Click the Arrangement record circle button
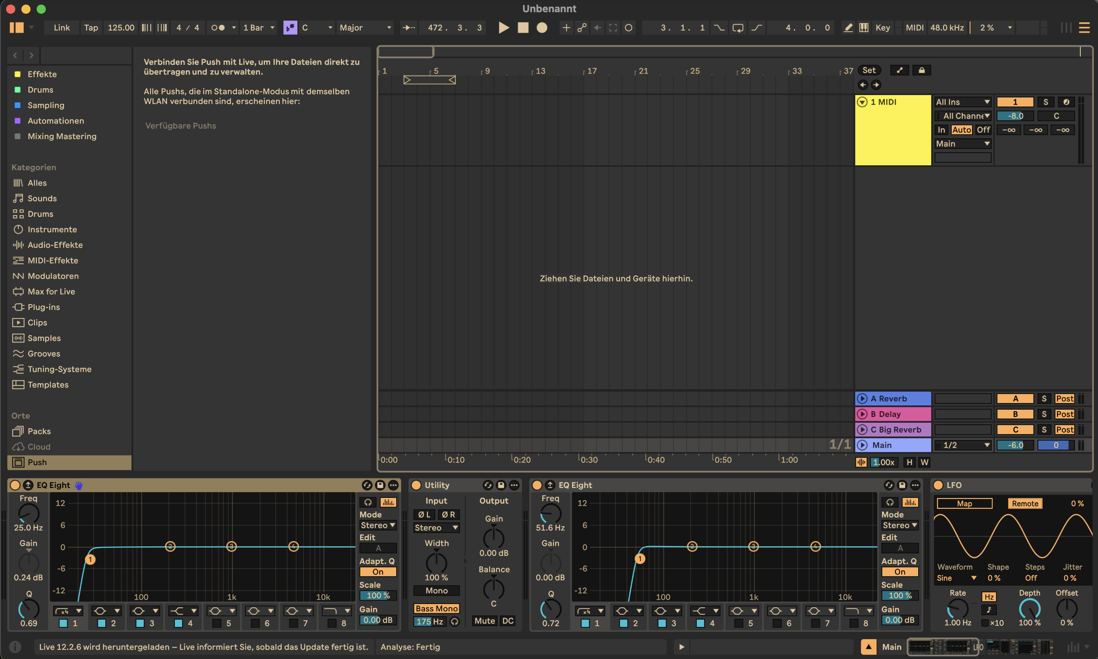 [x=542, y=27]
